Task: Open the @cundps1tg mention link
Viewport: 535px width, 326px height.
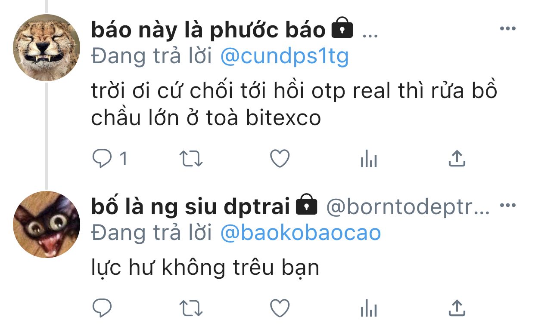Action: (284, 56)
